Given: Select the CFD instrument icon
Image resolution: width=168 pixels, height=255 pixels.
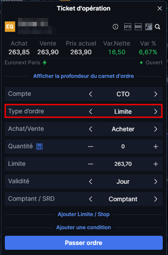Looking at the screenshot, I should point(127,27).
